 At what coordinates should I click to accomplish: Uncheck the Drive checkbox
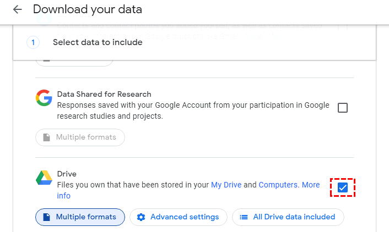tap(343, 188)
